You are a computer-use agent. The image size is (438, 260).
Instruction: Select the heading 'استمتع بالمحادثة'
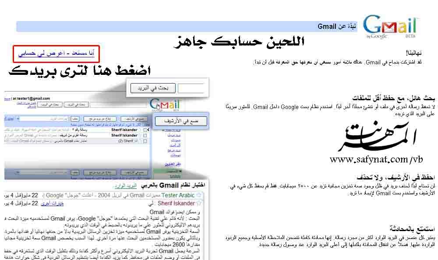(x=412, y=229)
